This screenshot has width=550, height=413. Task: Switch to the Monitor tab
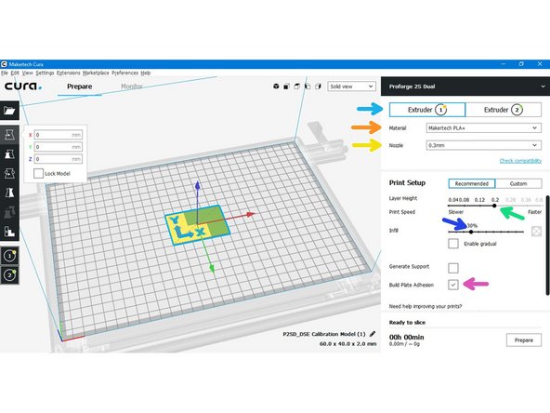pyautogui.click(x=132, y=87)
